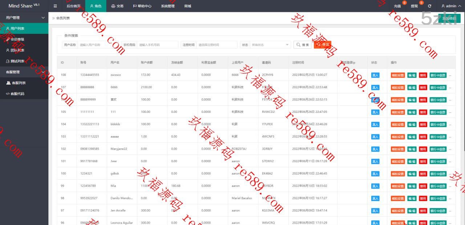The height and width of the screenshot is (225, 465).
Task: Click 禁用 for user 6666
Action: tap(423, 87)
